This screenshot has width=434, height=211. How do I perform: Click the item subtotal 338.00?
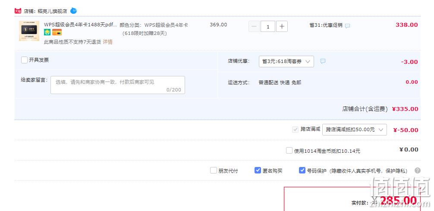pos(406,25)
